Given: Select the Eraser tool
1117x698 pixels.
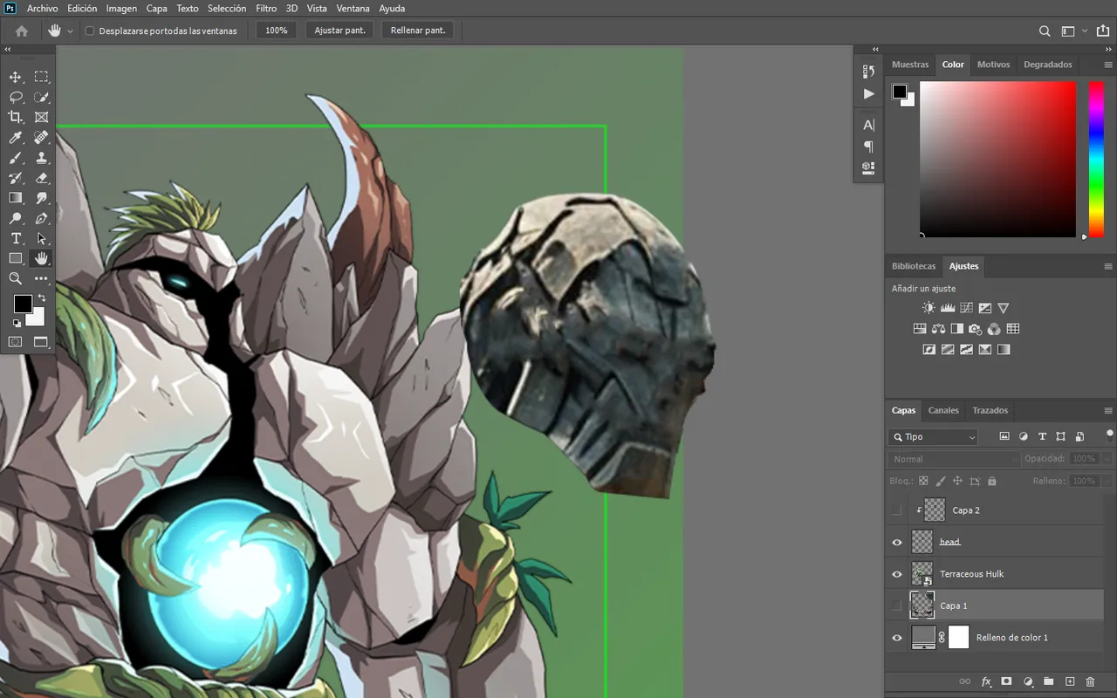Looking at the screenshot, I should pos(41,178).
